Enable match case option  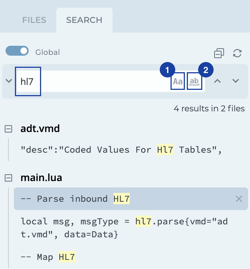[x=178, y=81]
